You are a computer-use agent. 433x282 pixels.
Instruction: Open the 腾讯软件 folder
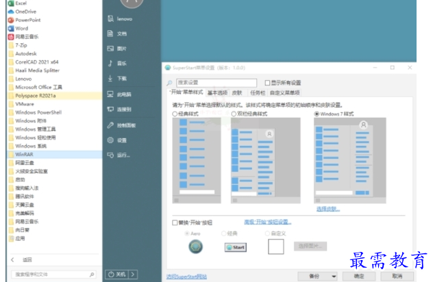21,196
